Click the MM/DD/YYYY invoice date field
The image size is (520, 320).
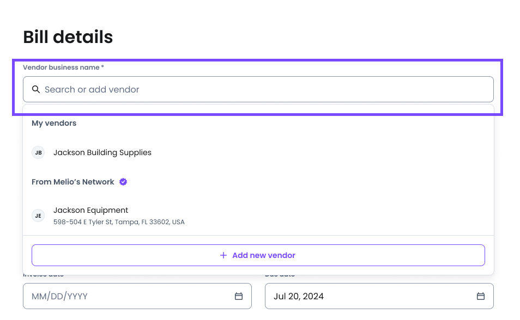pyautogui.click(x=137, y=296)
